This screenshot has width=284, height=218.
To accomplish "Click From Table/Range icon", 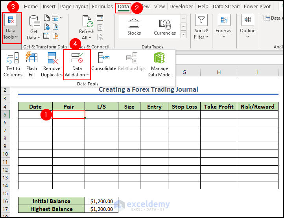I will tap(46, 36).
